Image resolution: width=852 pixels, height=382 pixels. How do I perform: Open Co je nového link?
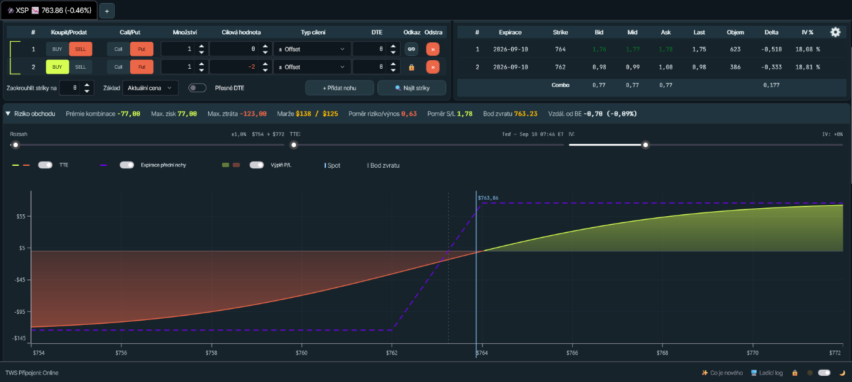[x=722, y=373]
